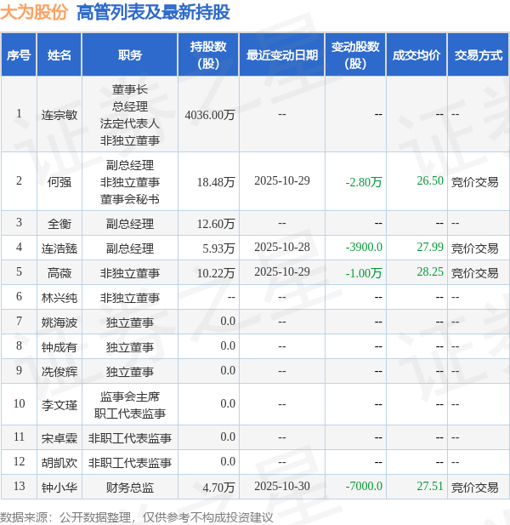The image size is (510, 525).
Task: Click the 4036.00万 shareholding cell
Action: [x=210, y=115]
